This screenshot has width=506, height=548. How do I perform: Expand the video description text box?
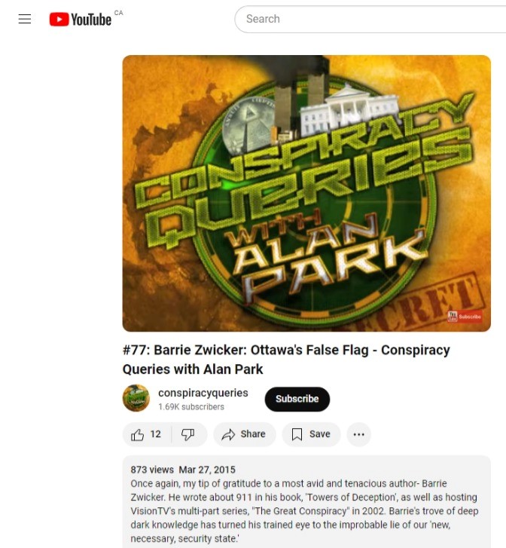[x=306, y=502]
